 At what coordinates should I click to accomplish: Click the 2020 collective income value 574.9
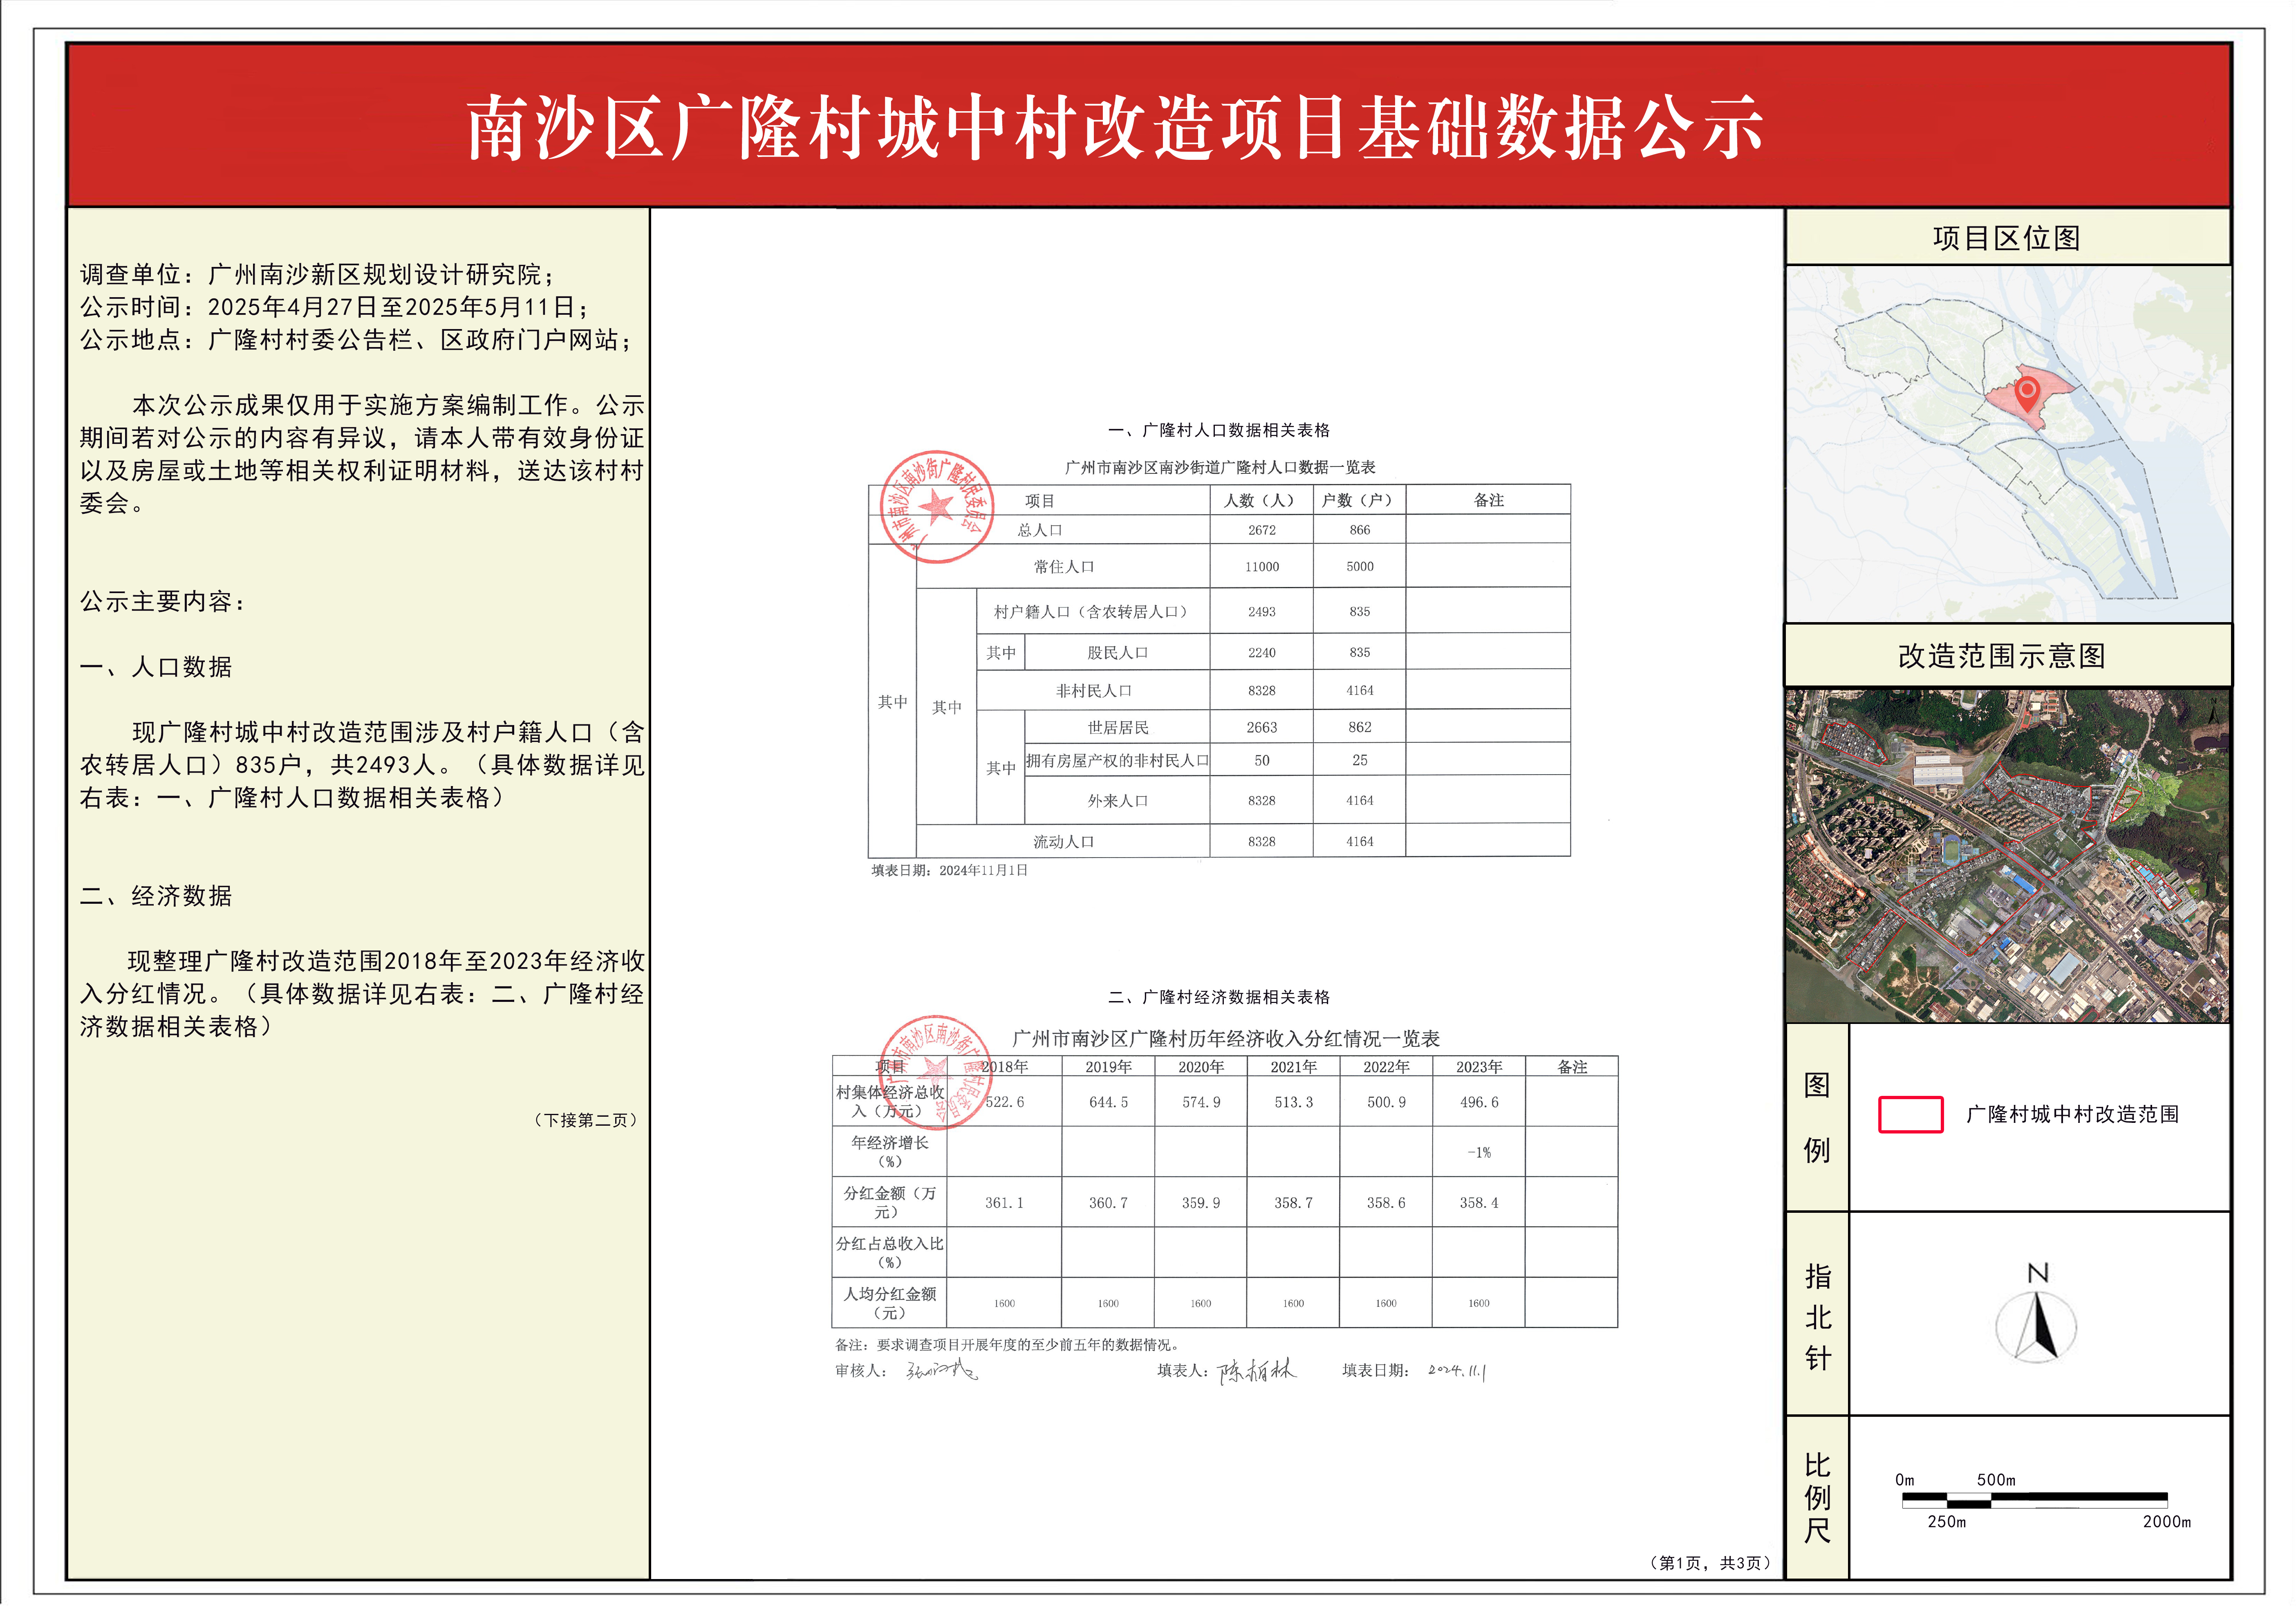point(1201,1102)
